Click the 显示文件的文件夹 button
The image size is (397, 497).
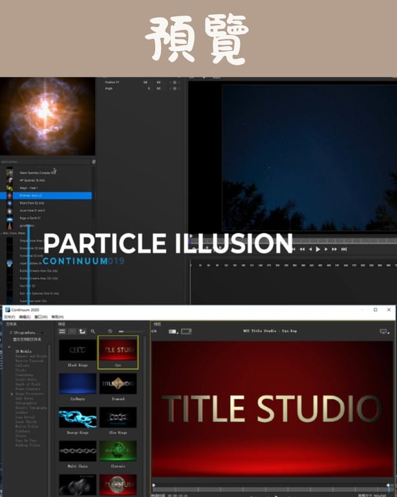coord(27,340)
